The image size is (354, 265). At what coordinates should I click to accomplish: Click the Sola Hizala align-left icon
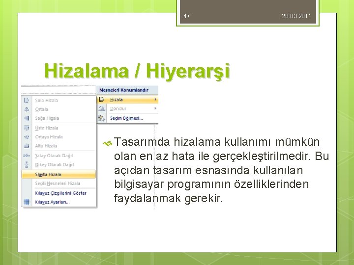click(x=27, y=100)
